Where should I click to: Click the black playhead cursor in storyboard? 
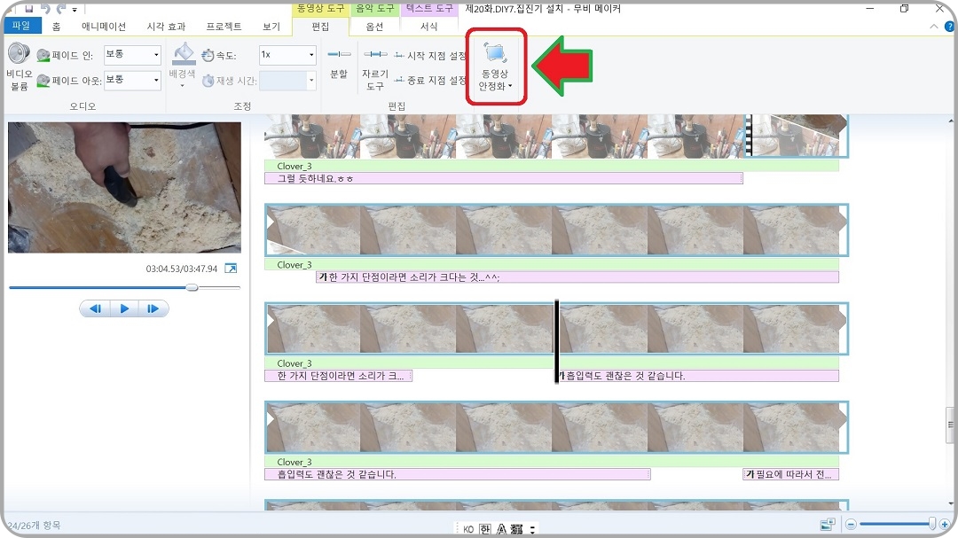click(x=556, y=342)
